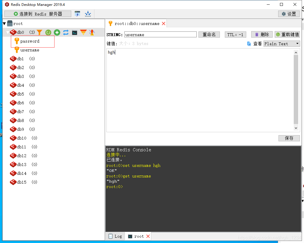Screen dimensions: 304x243
Task: Click the db4 database icon
Action: click(x=13, y=85)
